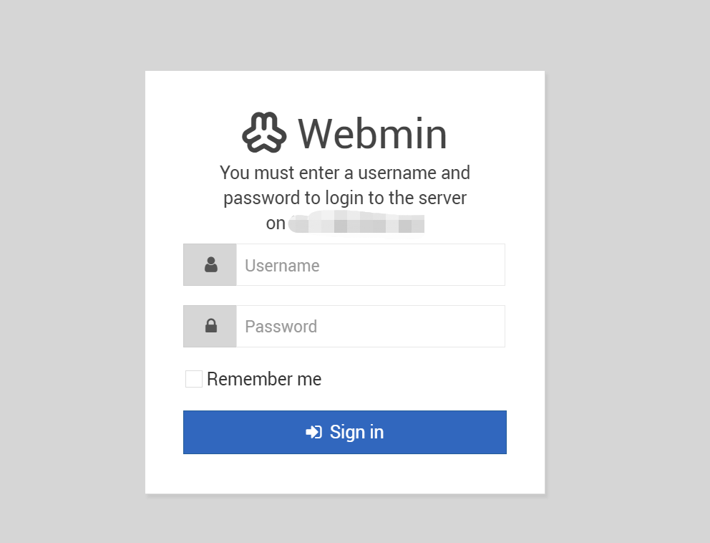The width and height of the screenshot is (710, 543).
Task: Focus the Username input field
Action: (x=370, y=265)
